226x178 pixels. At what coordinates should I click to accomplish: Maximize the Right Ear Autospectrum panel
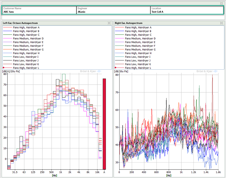221,23
